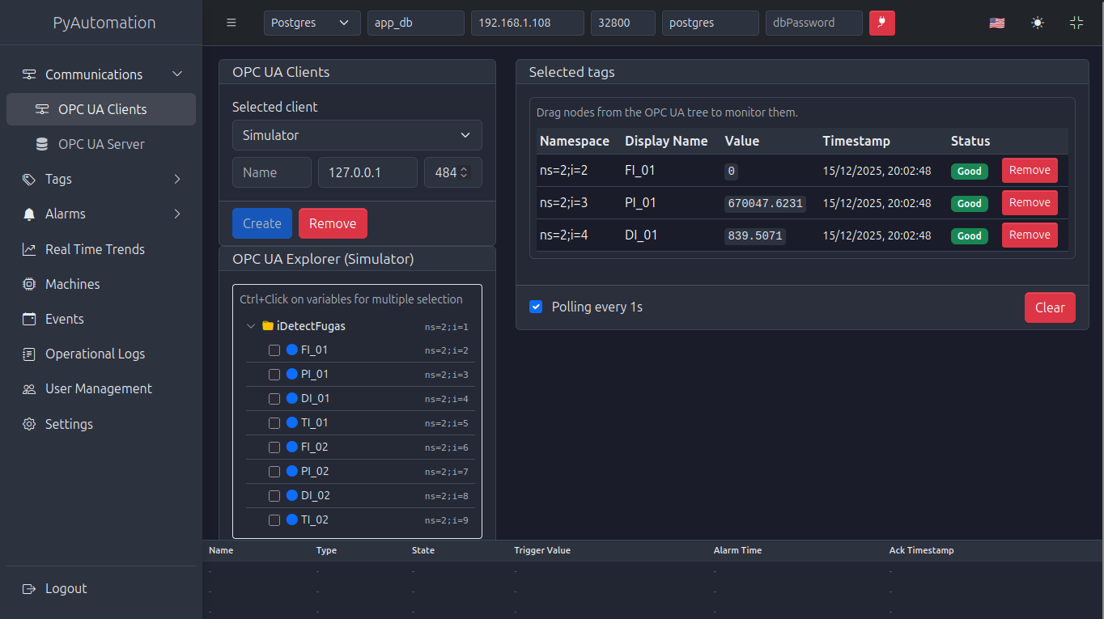Remove the FI_01 selected tag
1104x619 pixels.
(x=1030, y=170)
